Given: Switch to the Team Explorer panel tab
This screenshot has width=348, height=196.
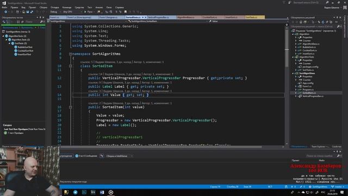Looking at the screenshot, I should tap(320, 146).
